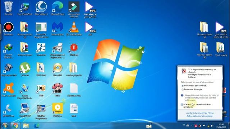Open Glary Utilities 5 shortcut

[x=41, y=8]
